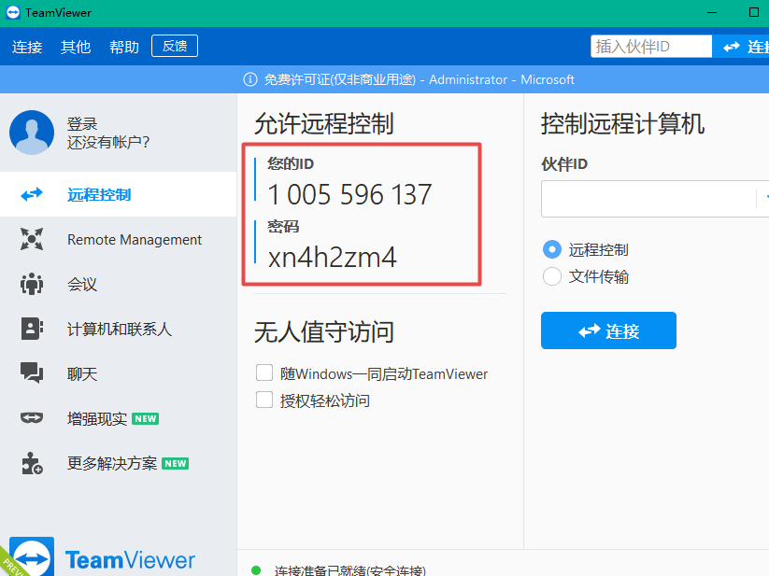Click the Remote Management sidebar icon
769x576 pixels.
(x=32, y=239)
